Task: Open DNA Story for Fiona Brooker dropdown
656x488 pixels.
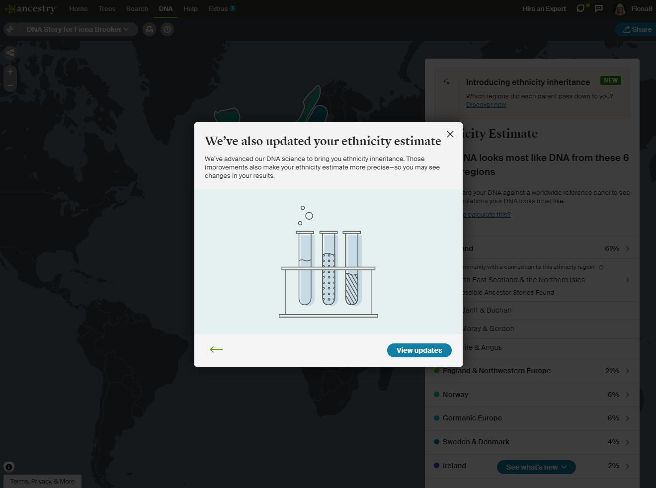Action: pos(78,29)
